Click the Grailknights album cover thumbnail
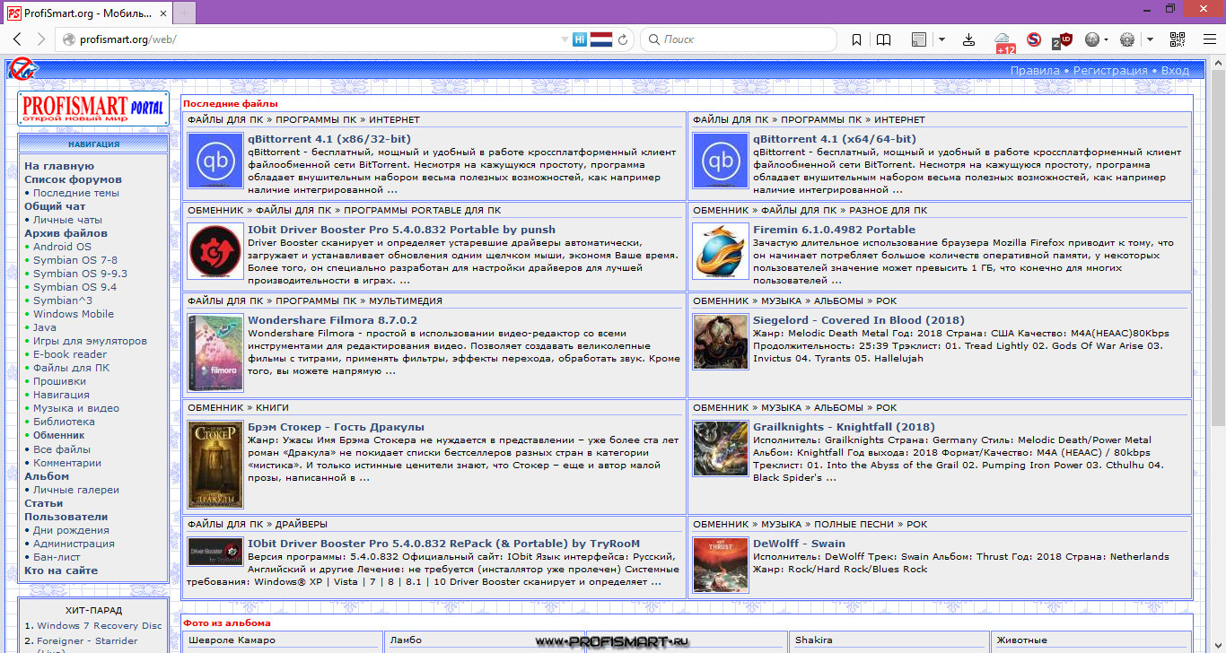 [x=720, y=448]
